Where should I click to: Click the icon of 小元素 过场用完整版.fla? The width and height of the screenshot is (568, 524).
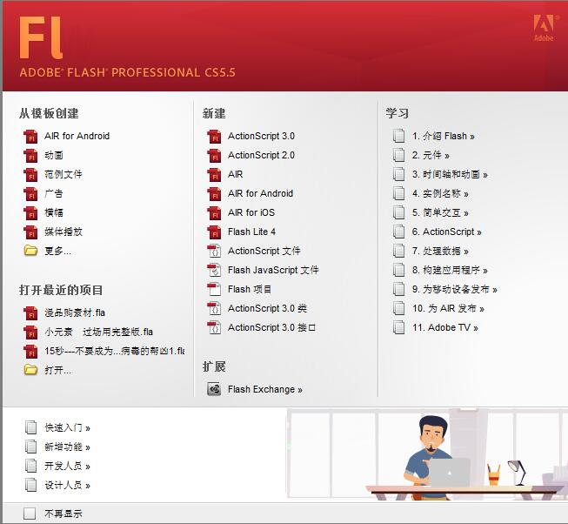pos(30,333)
